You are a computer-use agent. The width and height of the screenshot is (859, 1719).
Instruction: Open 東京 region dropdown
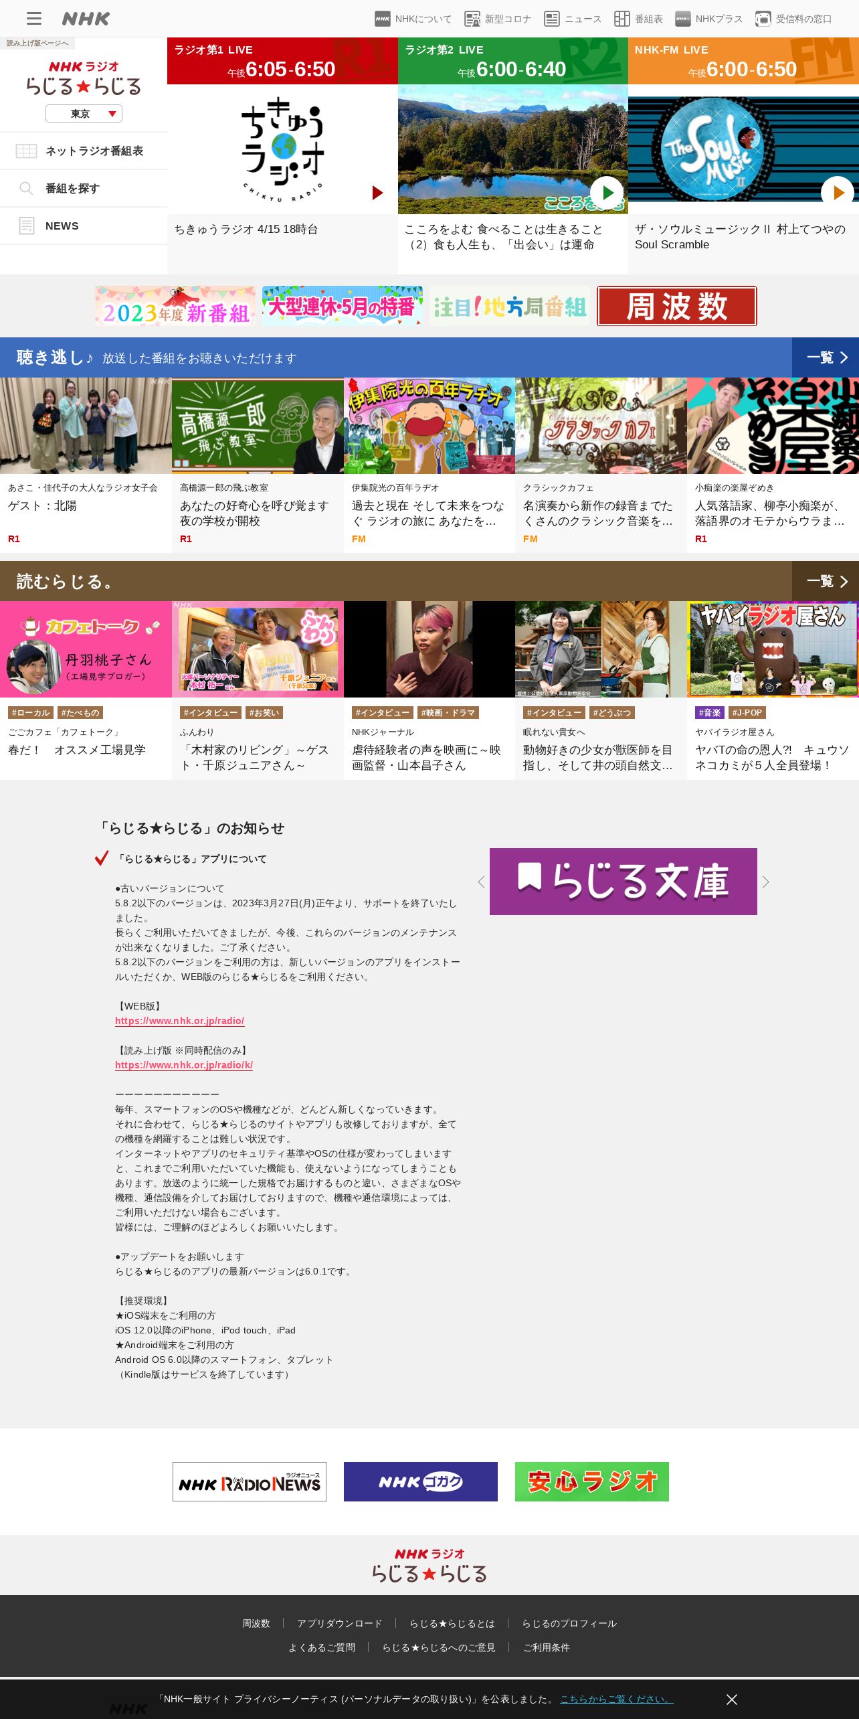coord(84,114)
